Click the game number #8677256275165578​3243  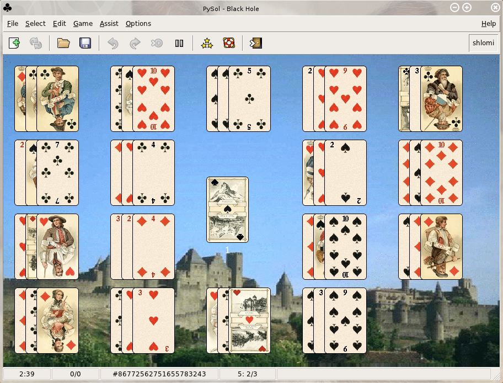[x=159, y=374]
